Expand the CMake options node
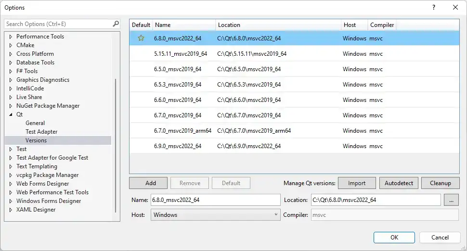Image resolution: width=467 pixels, height=251 pixels. pyautogui.click(x=11, y=45)
